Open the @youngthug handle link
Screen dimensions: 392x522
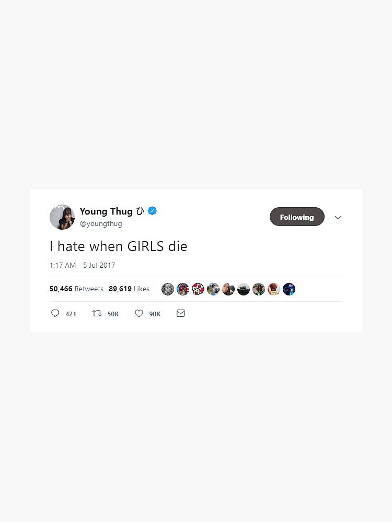pyautogui.click(x=101, y=224)
